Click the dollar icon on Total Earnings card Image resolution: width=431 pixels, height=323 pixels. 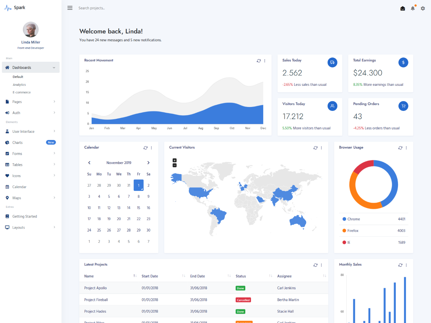pyautogui.click(x=403, y=62)
